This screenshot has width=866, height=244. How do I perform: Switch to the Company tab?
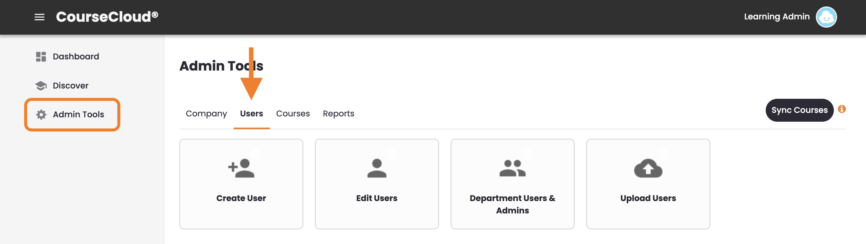tap(206, 114)
